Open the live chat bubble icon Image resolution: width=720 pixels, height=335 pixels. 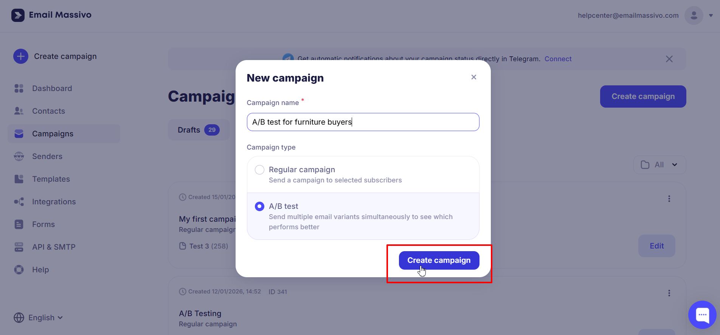702,315
